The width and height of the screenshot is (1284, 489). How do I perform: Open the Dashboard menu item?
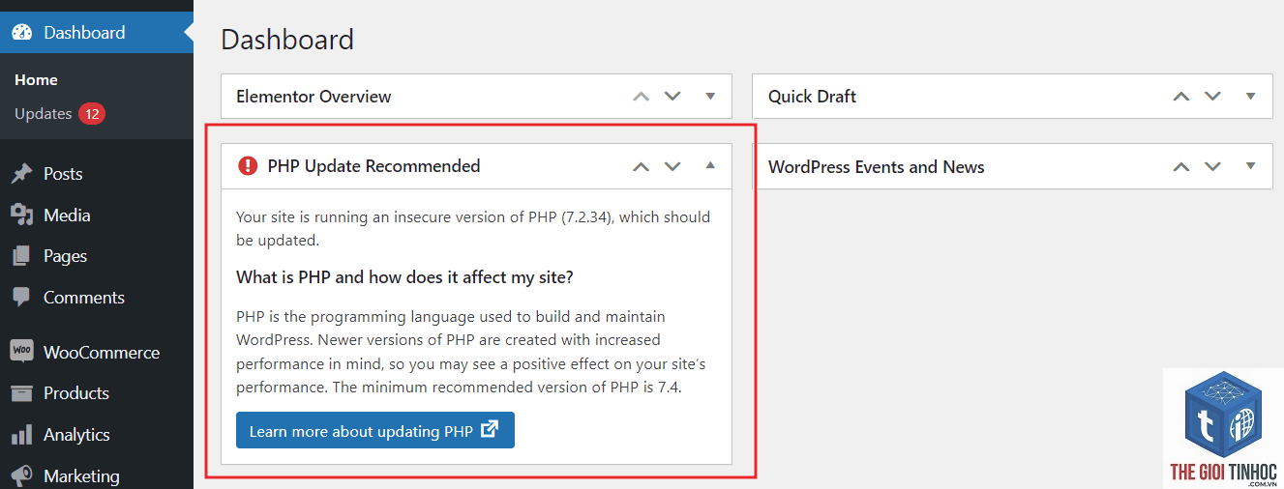[x=97, y=32]
